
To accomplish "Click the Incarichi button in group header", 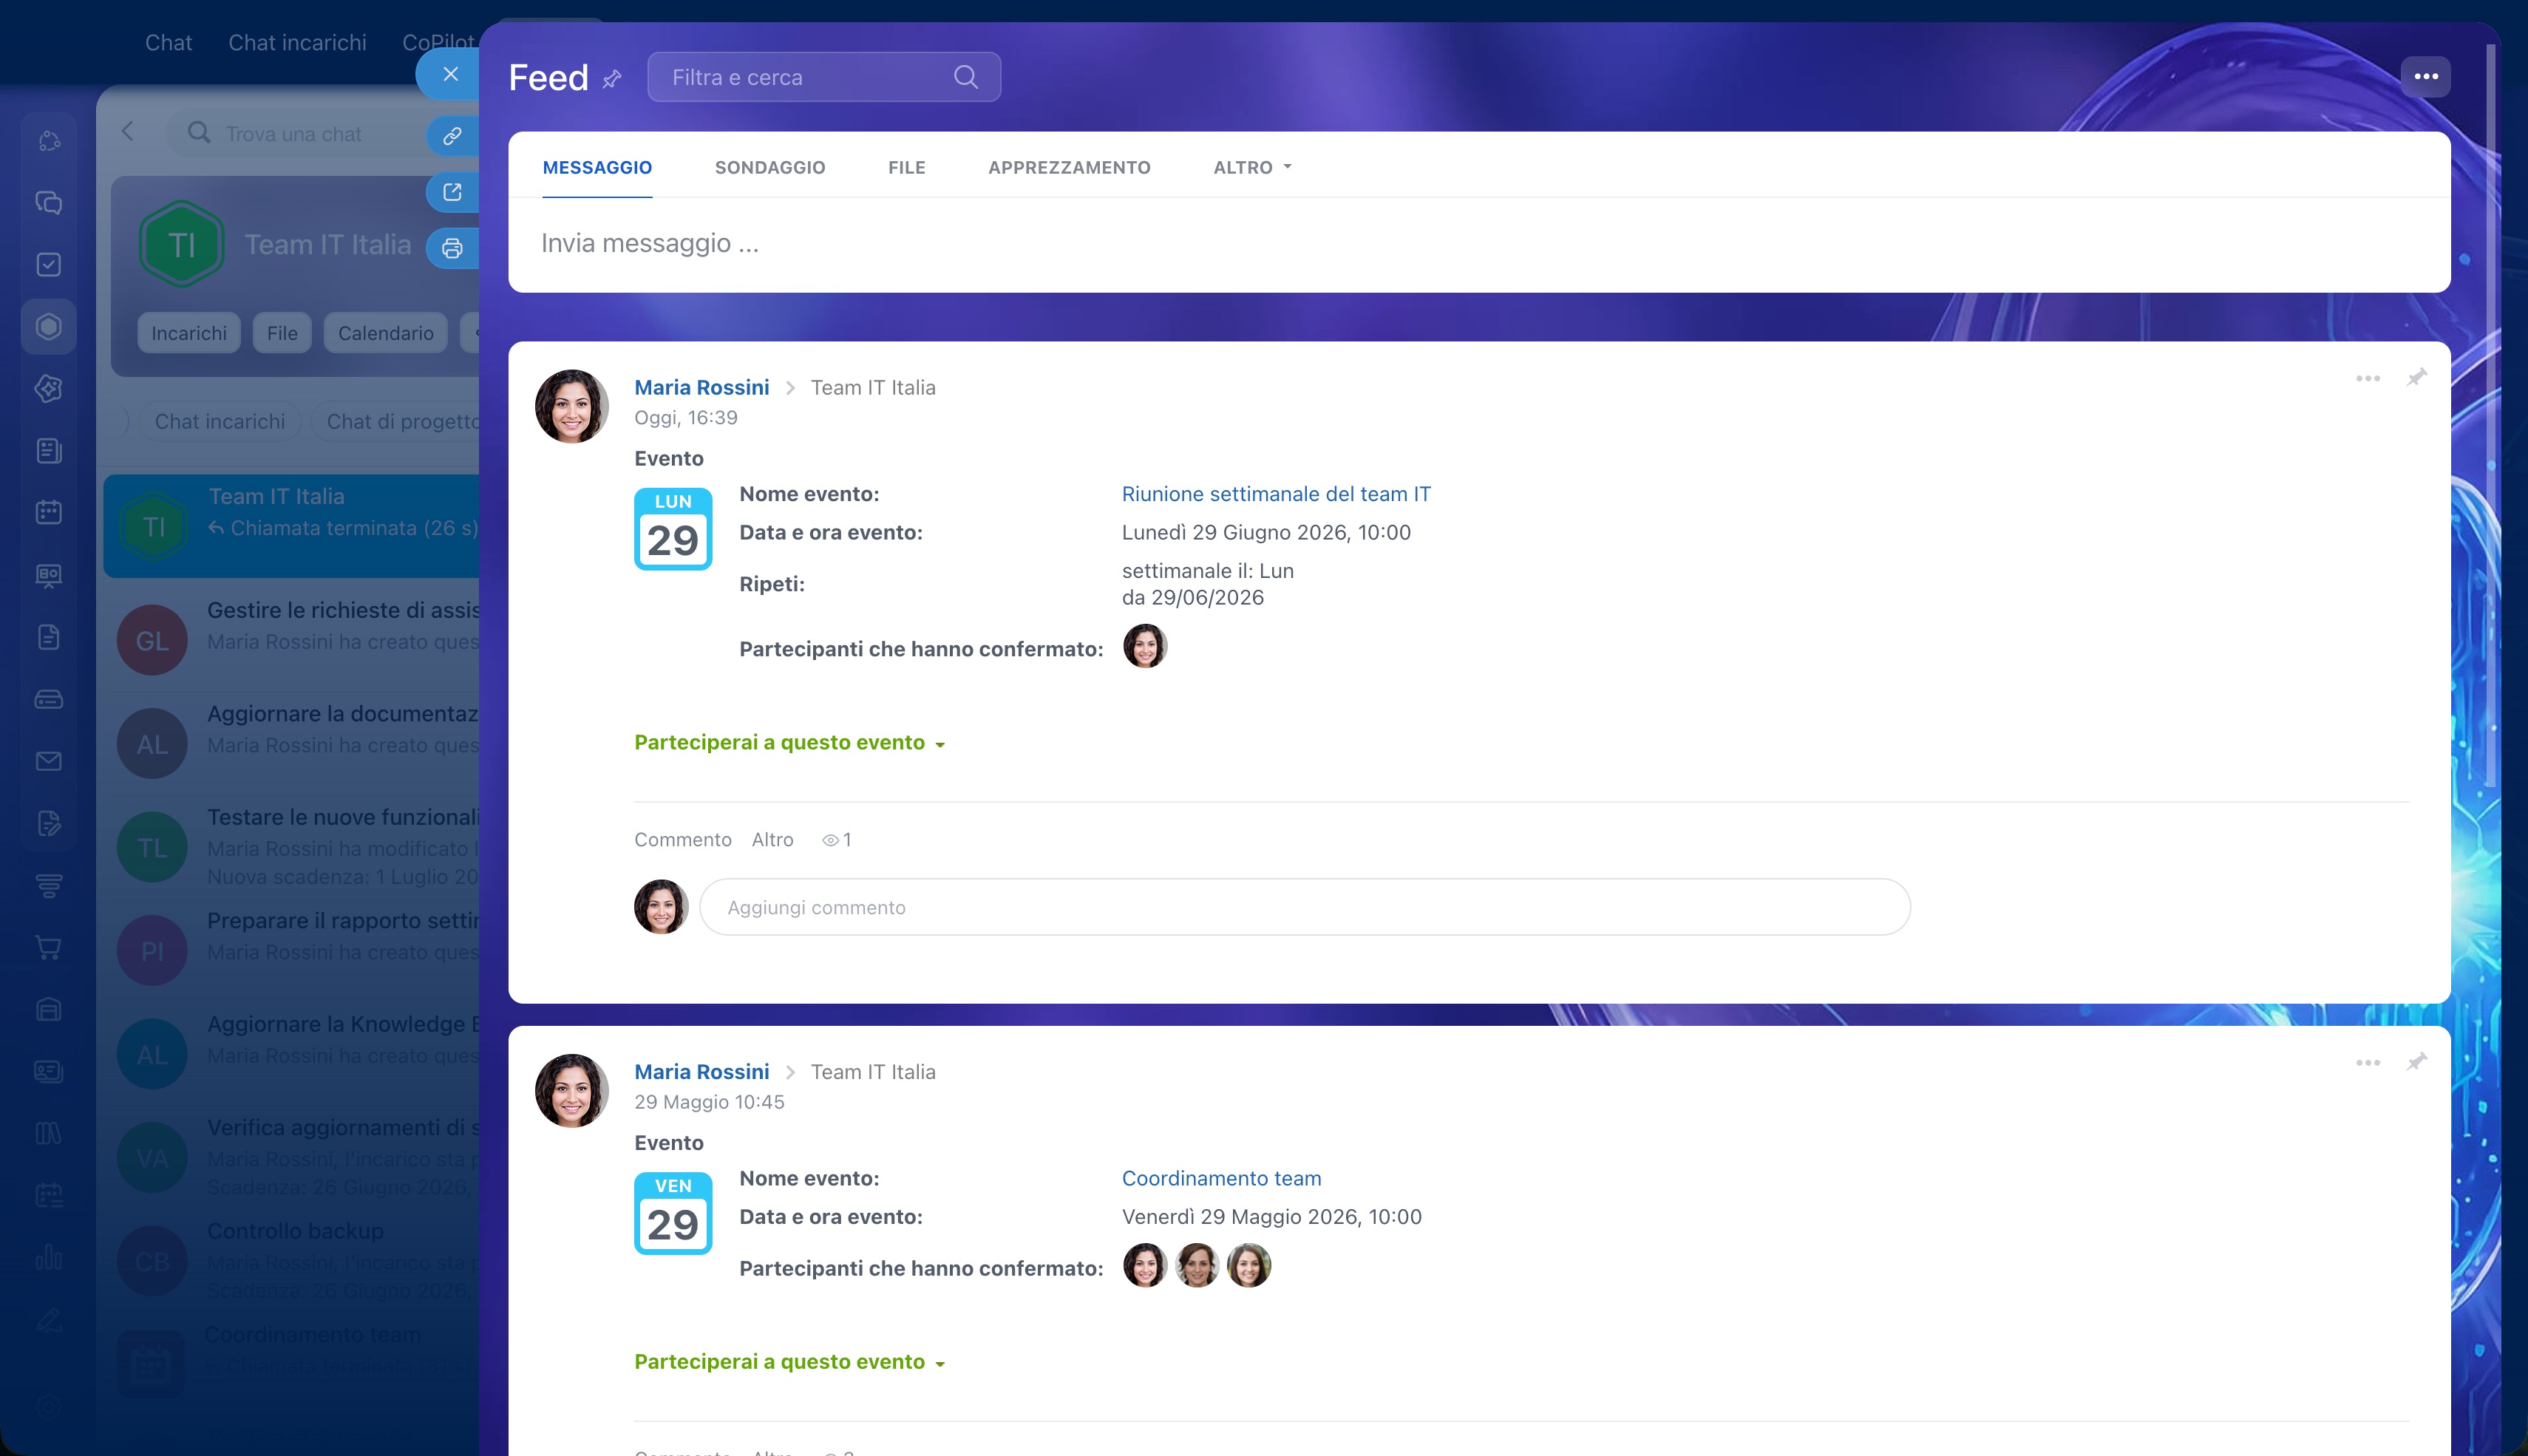I will [189, 333].
